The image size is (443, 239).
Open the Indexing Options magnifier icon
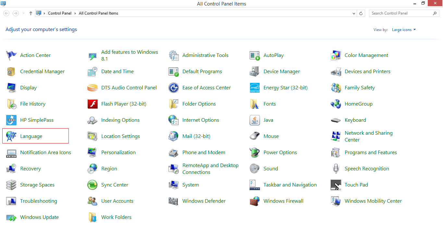pyautogui.click(x=92, y=120)
